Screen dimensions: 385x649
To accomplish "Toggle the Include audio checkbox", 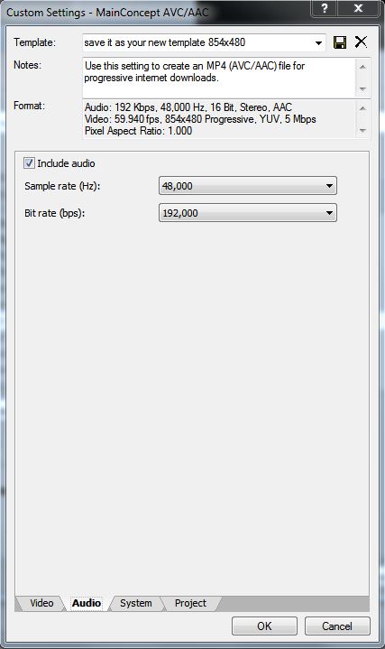I will pyautogui.click(x=29, y=163).
